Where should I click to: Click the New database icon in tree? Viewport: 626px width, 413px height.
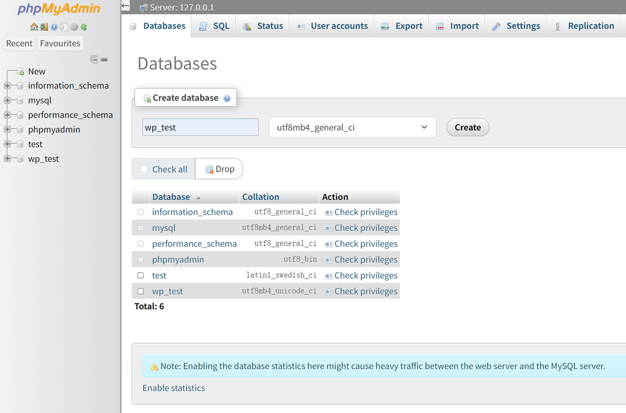(x=20, y=72)
